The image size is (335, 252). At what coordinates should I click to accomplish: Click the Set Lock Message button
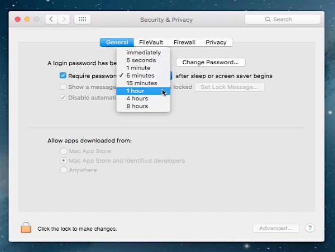click(229, 87)
